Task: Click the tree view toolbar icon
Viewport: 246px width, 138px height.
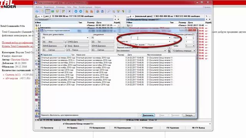Action: click(x=57, y=11)
